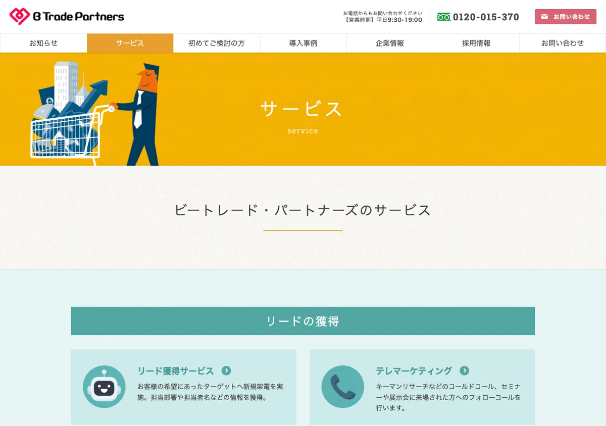Click arrow icon beside テレマーケティング
The image size is (606, 426).
[x=465, y=371]
